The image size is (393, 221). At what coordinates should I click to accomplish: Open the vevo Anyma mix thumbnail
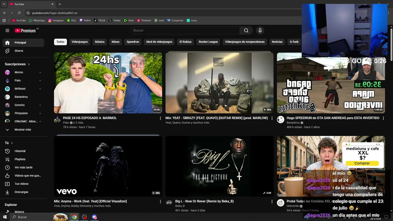(x=108, y=166)
